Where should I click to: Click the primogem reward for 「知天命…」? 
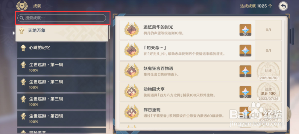[245, 50]
